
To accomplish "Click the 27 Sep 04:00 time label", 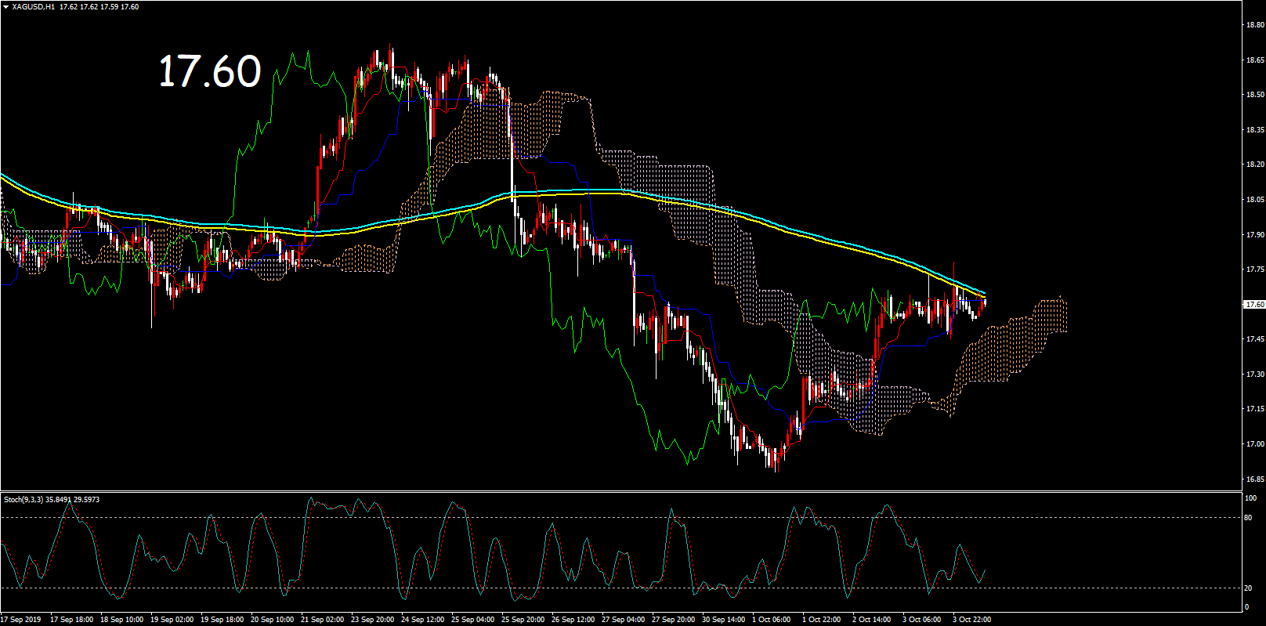I will tap(623, 620).
